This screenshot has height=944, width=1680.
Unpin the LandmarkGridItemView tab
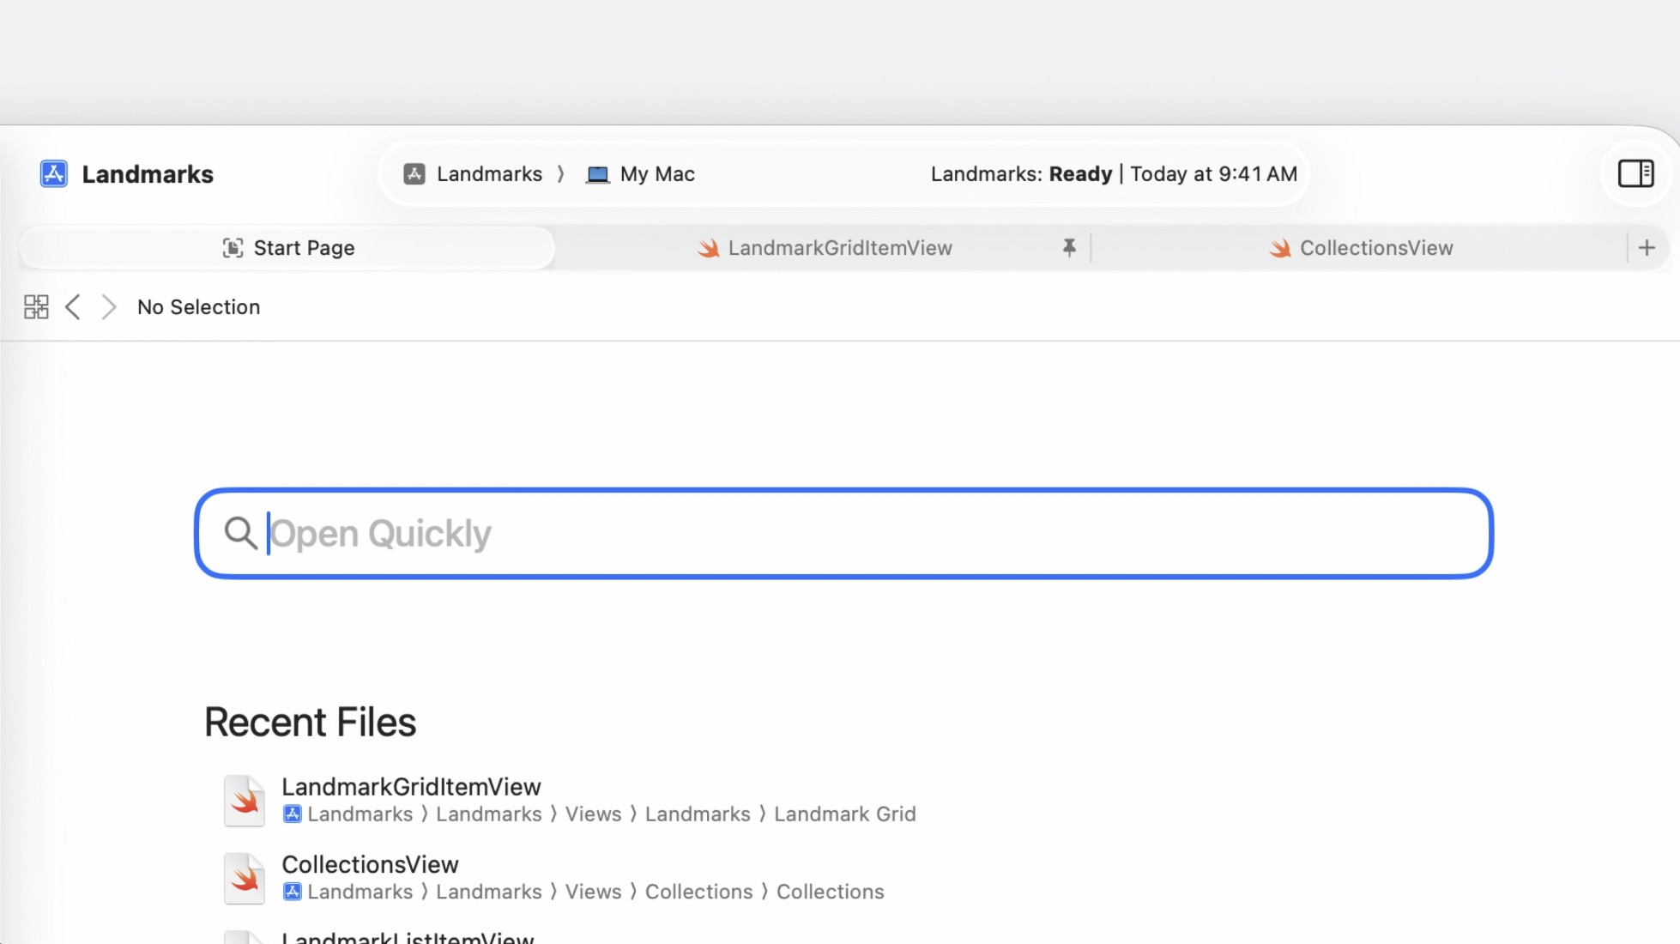(x=1068, y=247)
